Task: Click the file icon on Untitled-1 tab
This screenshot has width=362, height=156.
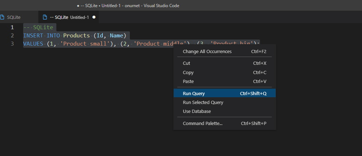Action: click(x=45, y=17)
